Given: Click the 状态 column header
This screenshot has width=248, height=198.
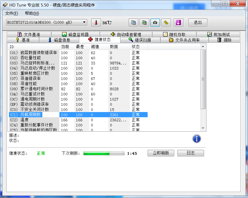Looking at the screenshot, I should coord(139,47).
